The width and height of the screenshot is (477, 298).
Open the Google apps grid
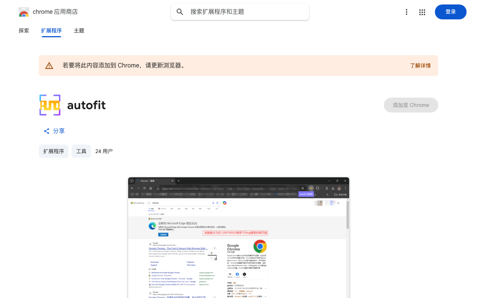(x=422, y=12)
